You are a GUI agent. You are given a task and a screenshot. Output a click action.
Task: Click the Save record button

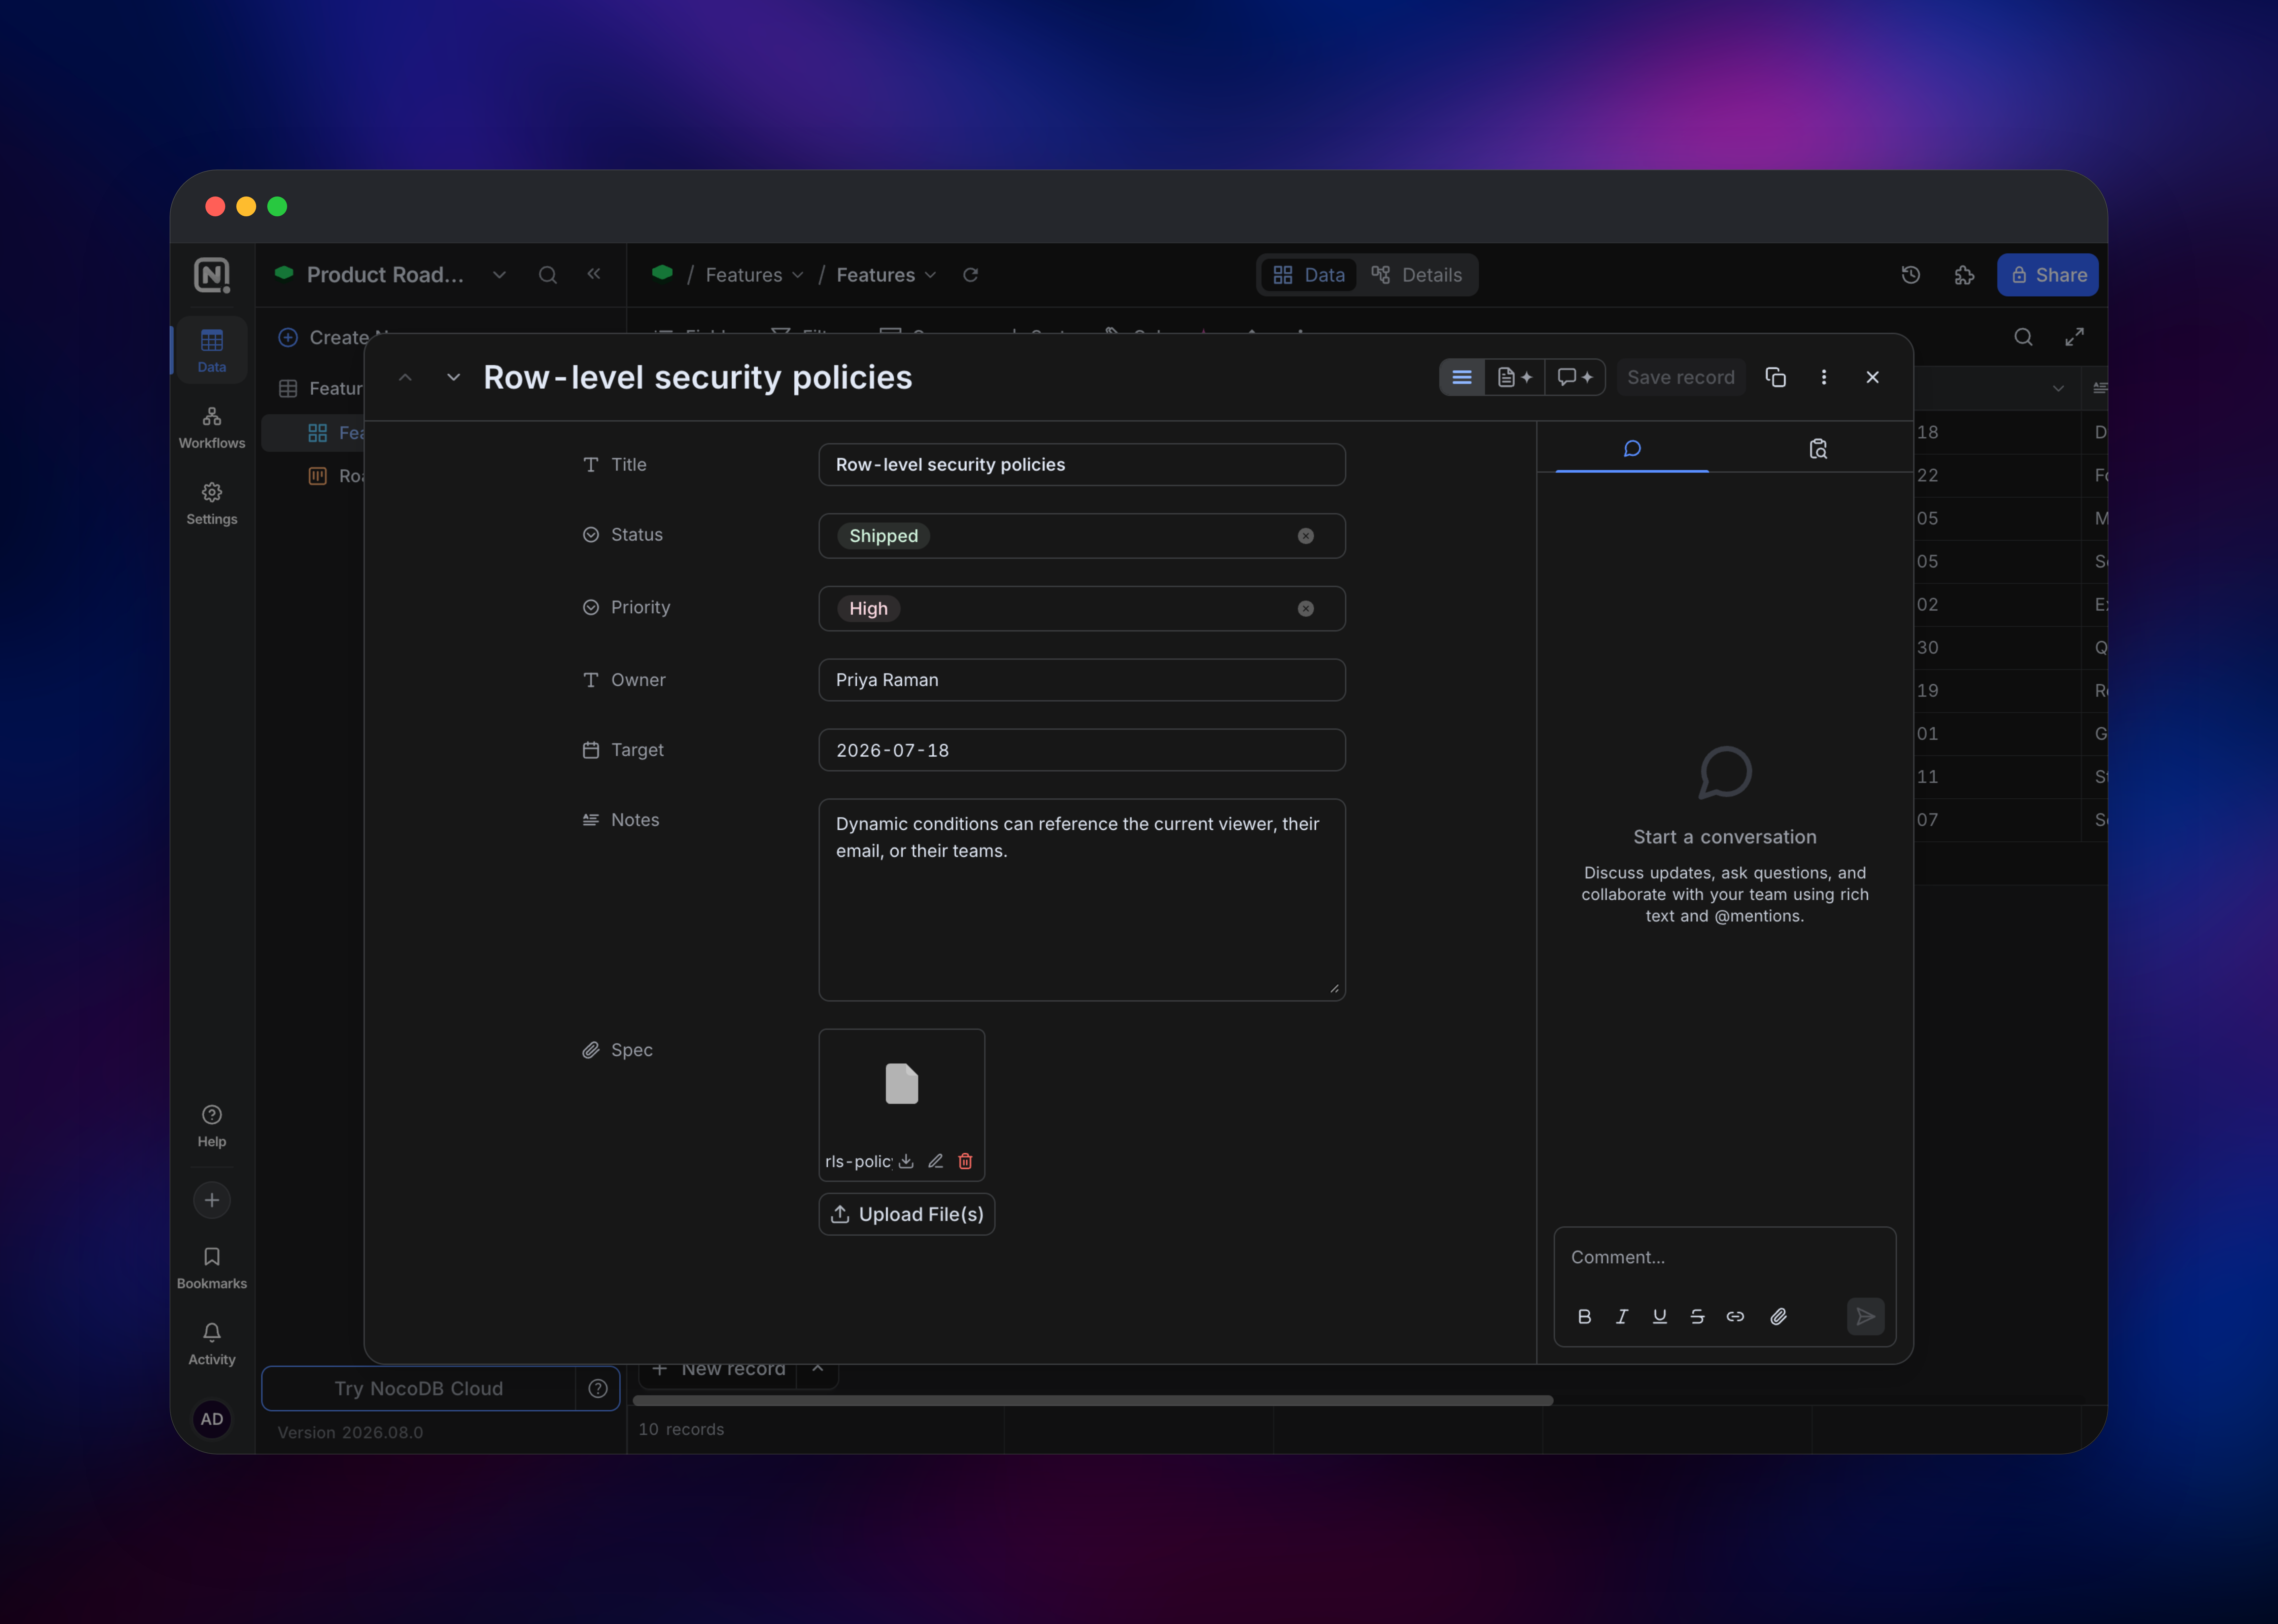click(1681, 377)
